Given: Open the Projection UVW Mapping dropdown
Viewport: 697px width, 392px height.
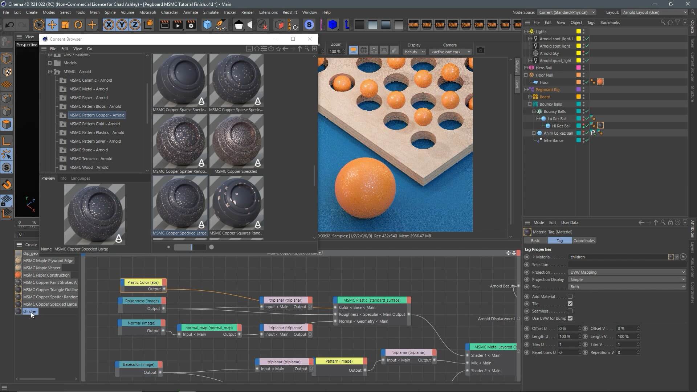Looking at the screenshot, I should click(627, 272).
